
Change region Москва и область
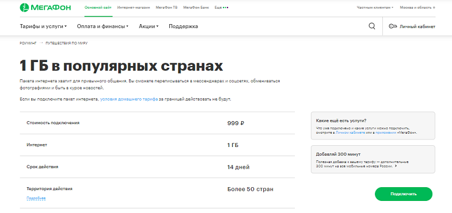tap(417, 7)
